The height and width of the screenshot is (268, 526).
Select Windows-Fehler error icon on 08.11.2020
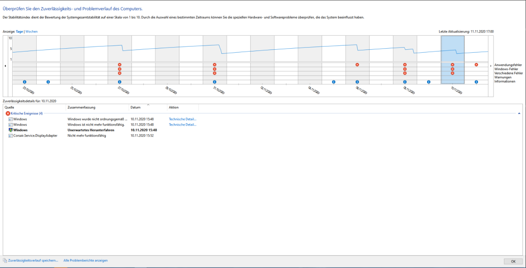[x=405, y=69]
